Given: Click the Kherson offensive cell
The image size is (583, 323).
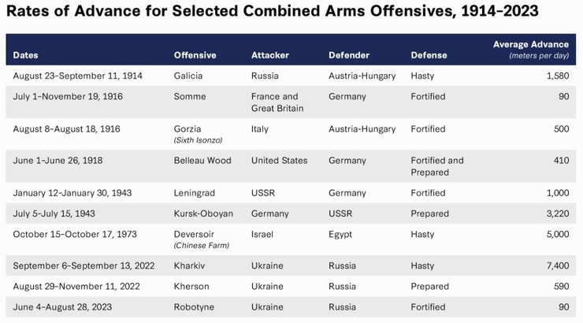Looking at the screenshot, I should click(191, 286).
